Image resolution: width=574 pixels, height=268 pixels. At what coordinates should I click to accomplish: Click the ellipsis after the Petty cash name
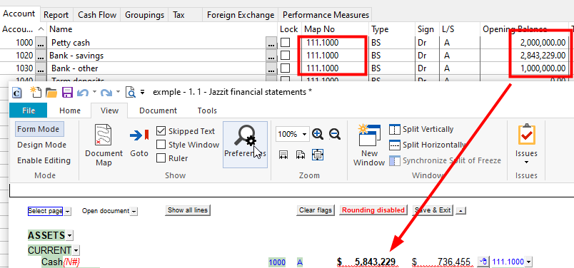[271, 43]
